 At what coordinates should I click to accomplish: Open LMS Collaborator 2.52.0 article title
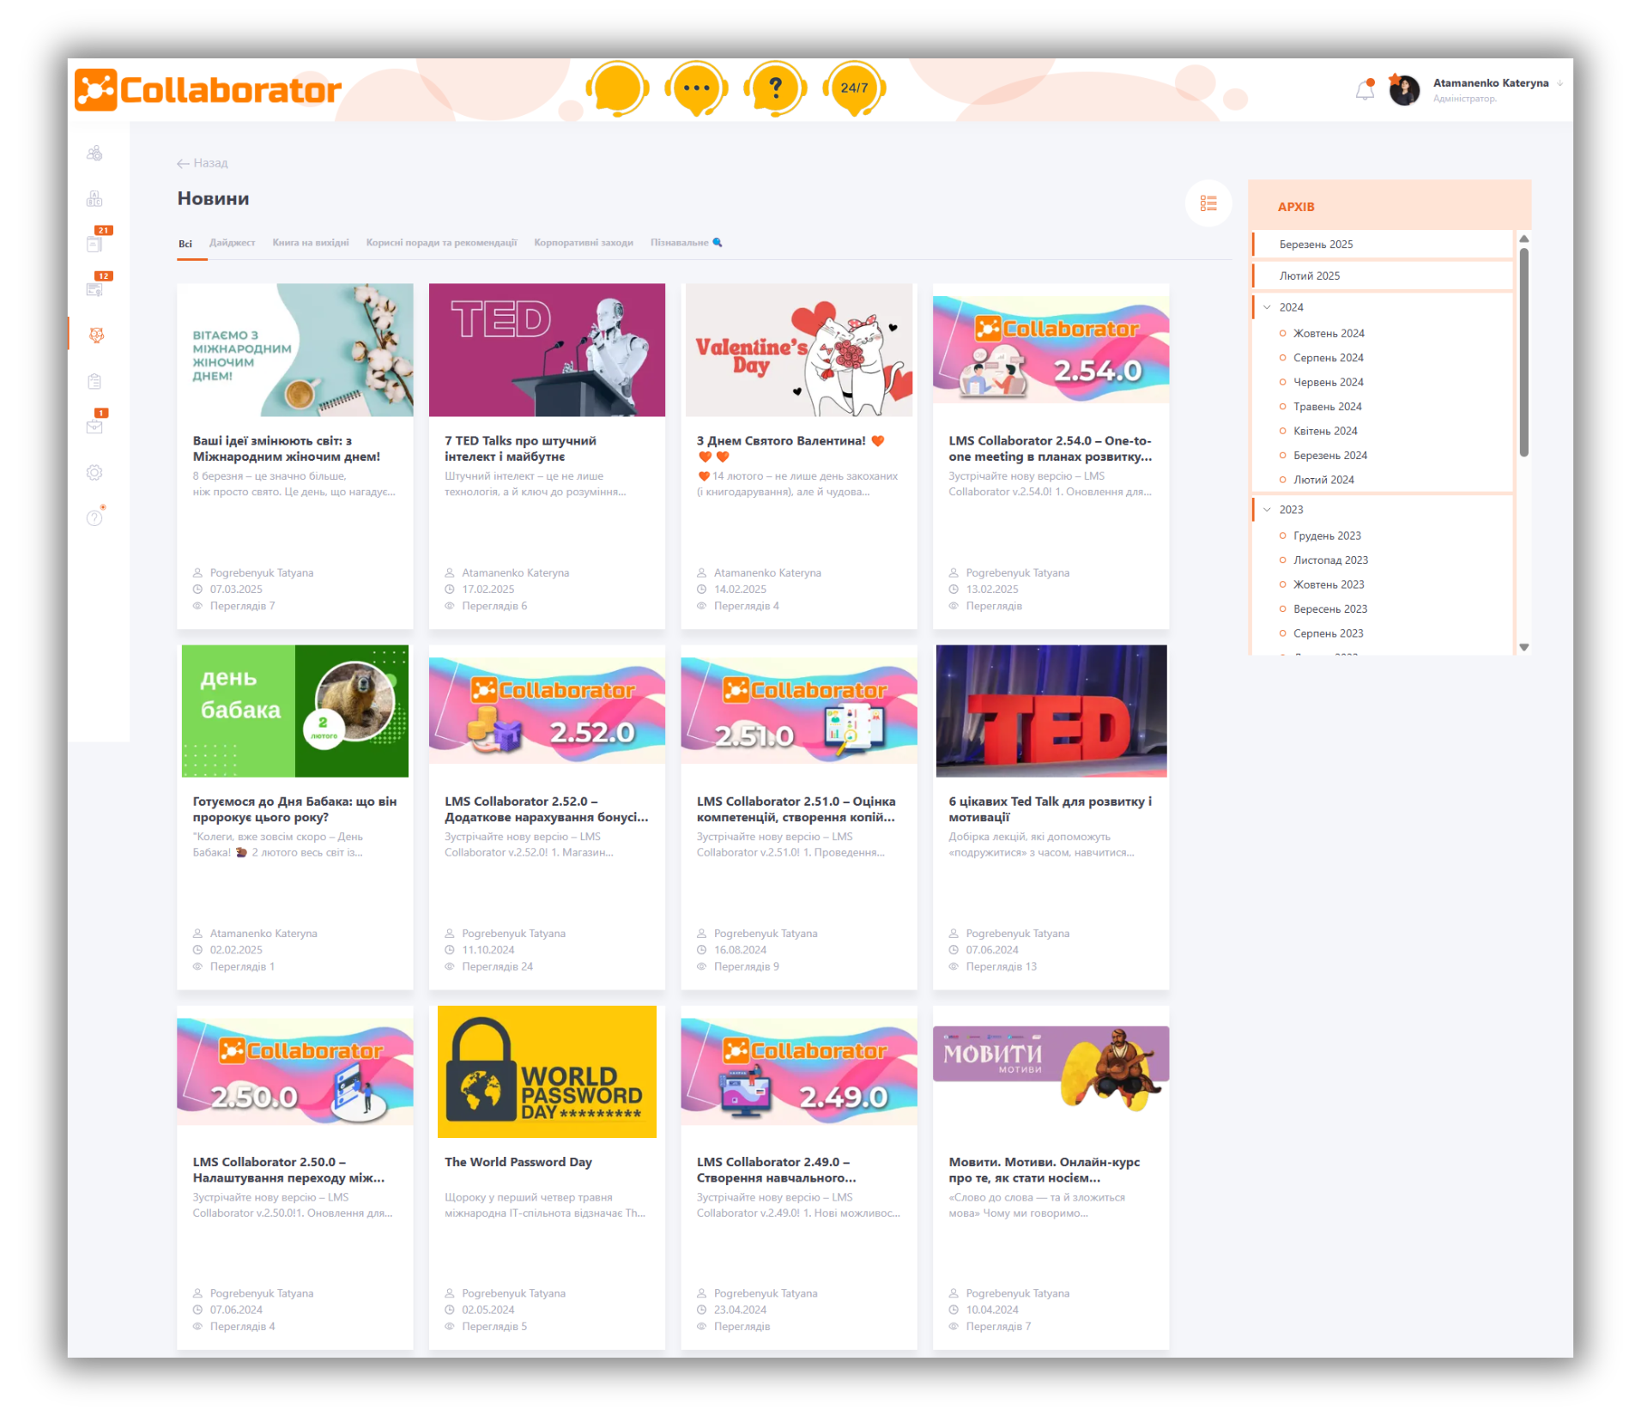click(x=546, y=809)
